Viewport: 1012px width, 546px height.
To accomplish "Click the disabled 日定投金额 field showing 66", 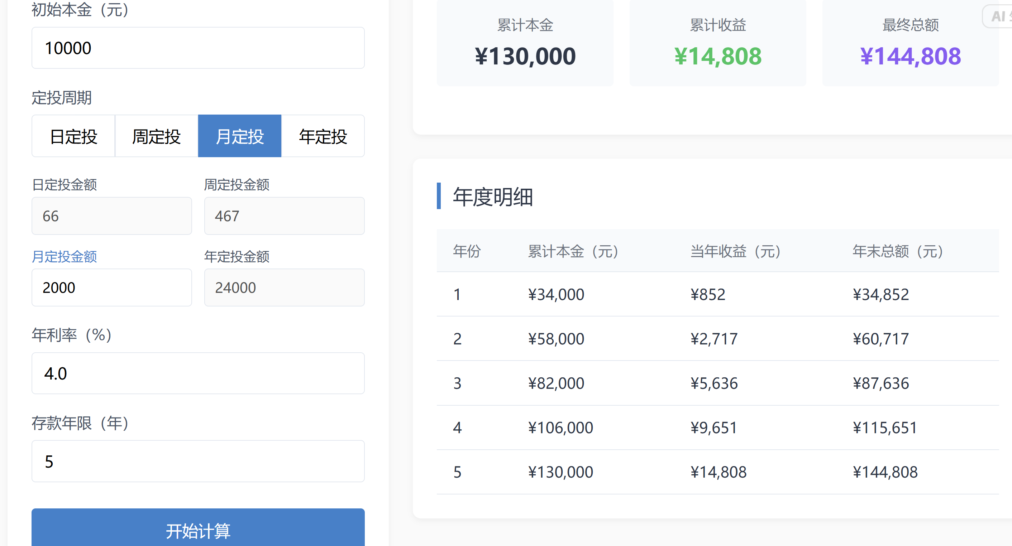I will click(111, 216).
